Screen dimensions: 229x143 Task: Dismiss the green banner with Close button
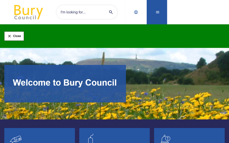[x=14, y=36]
